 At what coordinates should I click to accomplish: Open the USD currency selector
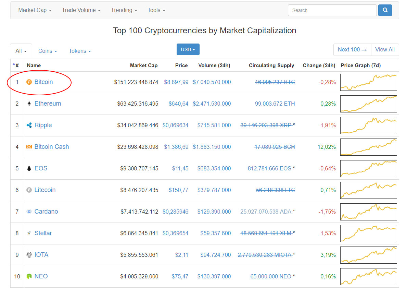pos(188,49)
